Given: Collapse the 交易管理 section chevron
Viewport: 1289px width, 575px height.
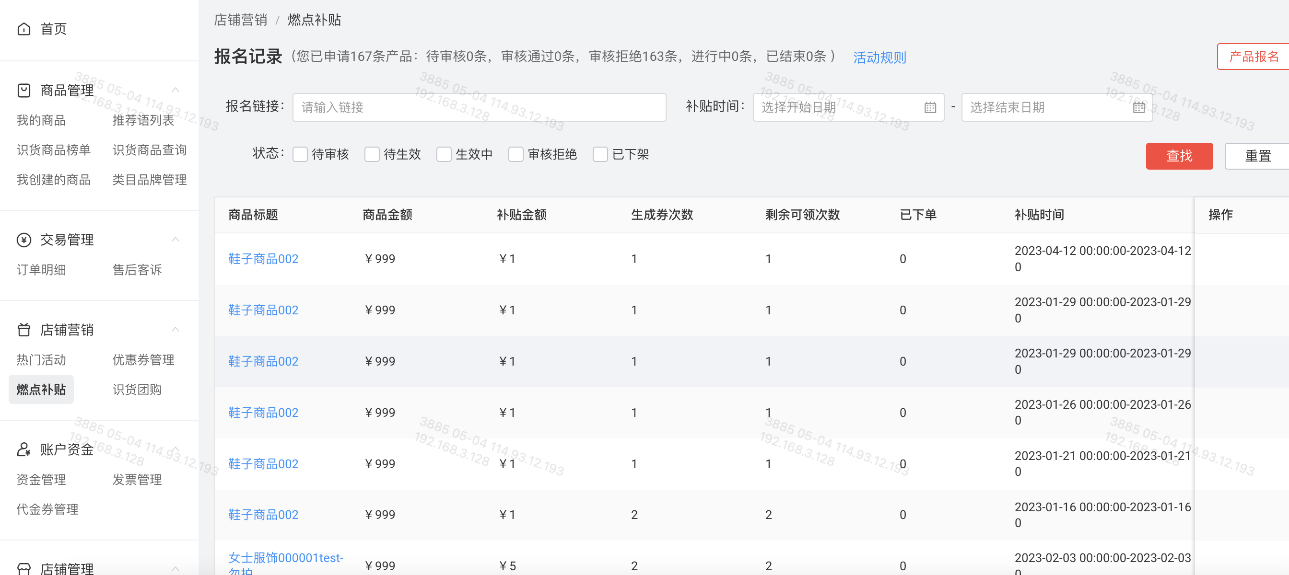Looking at the screenshot, I should click(x=176, y=240).
